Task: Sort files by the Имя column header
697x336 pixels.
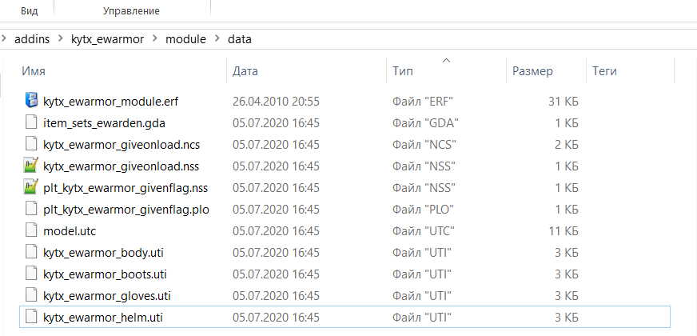Action: coord(34,71)
